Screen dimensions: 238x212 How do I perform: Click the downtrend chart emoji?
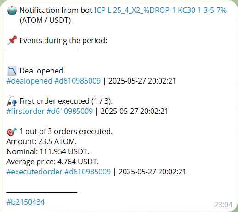click(12, 71)
